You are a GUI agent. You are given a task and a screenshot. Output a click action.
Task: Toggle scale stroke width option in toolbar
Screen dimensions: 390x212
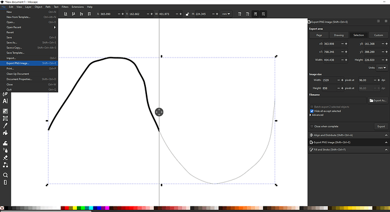(240, 14)
